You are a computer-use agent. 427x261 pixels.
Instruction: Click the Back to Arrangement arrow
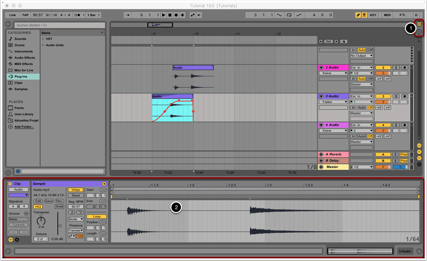pos(199,15)
